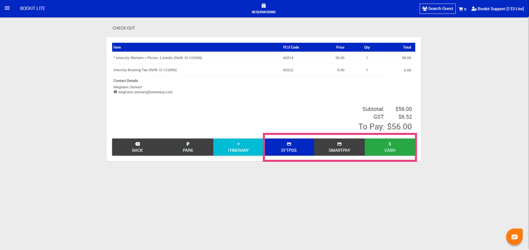
Task: Click the email meghann.stewart@bookeasy.com
Action: coord(145,92)
